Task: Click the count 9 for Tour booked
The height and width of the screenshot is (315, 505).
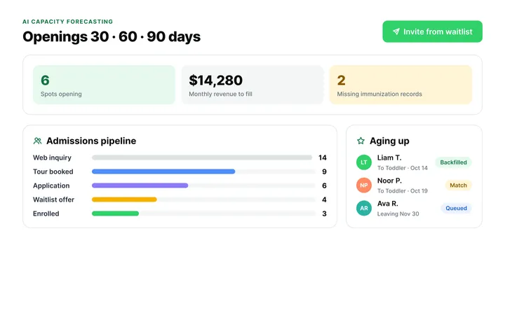Action: 324,171
